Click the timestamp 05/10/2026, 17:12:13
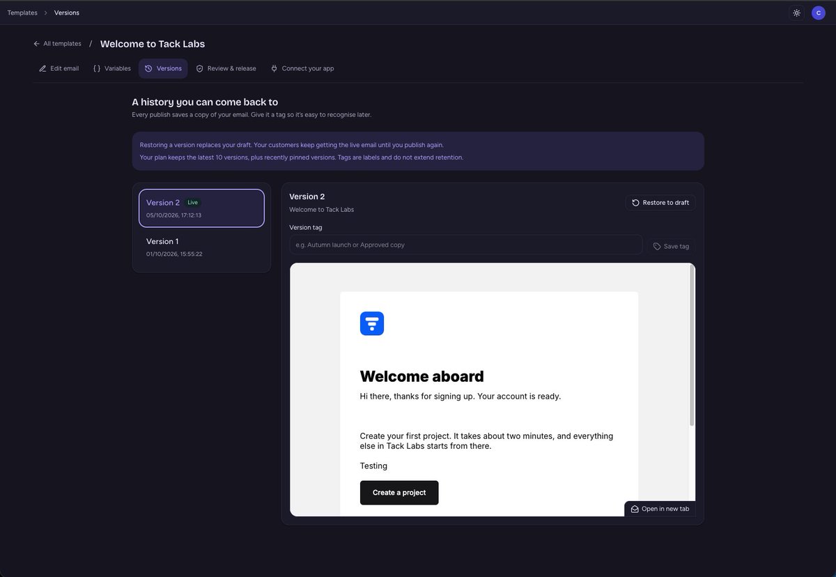This screenshot has width=836, height=577. click(x=173, y=215)
